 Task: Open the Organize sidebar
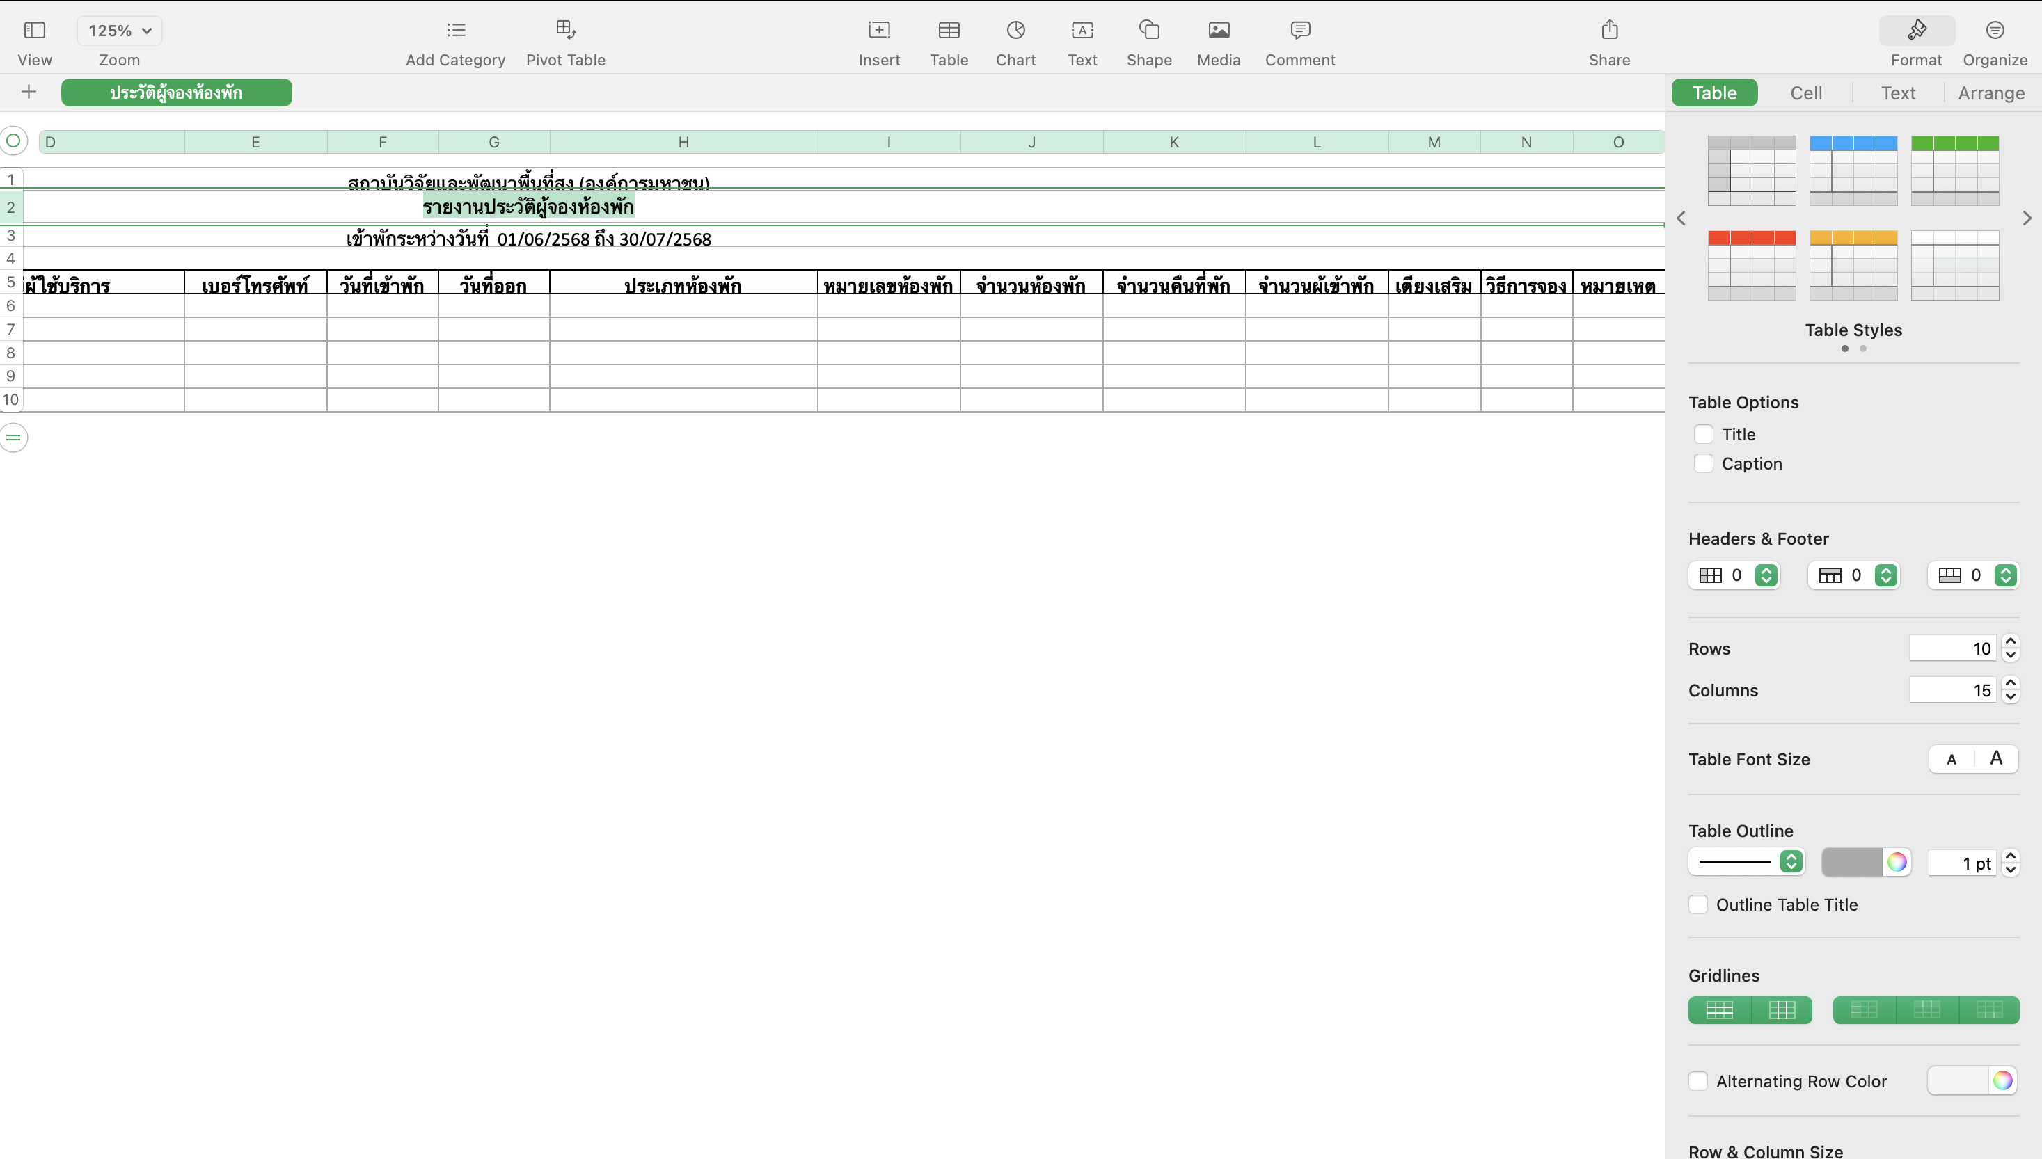[1994, 30]
